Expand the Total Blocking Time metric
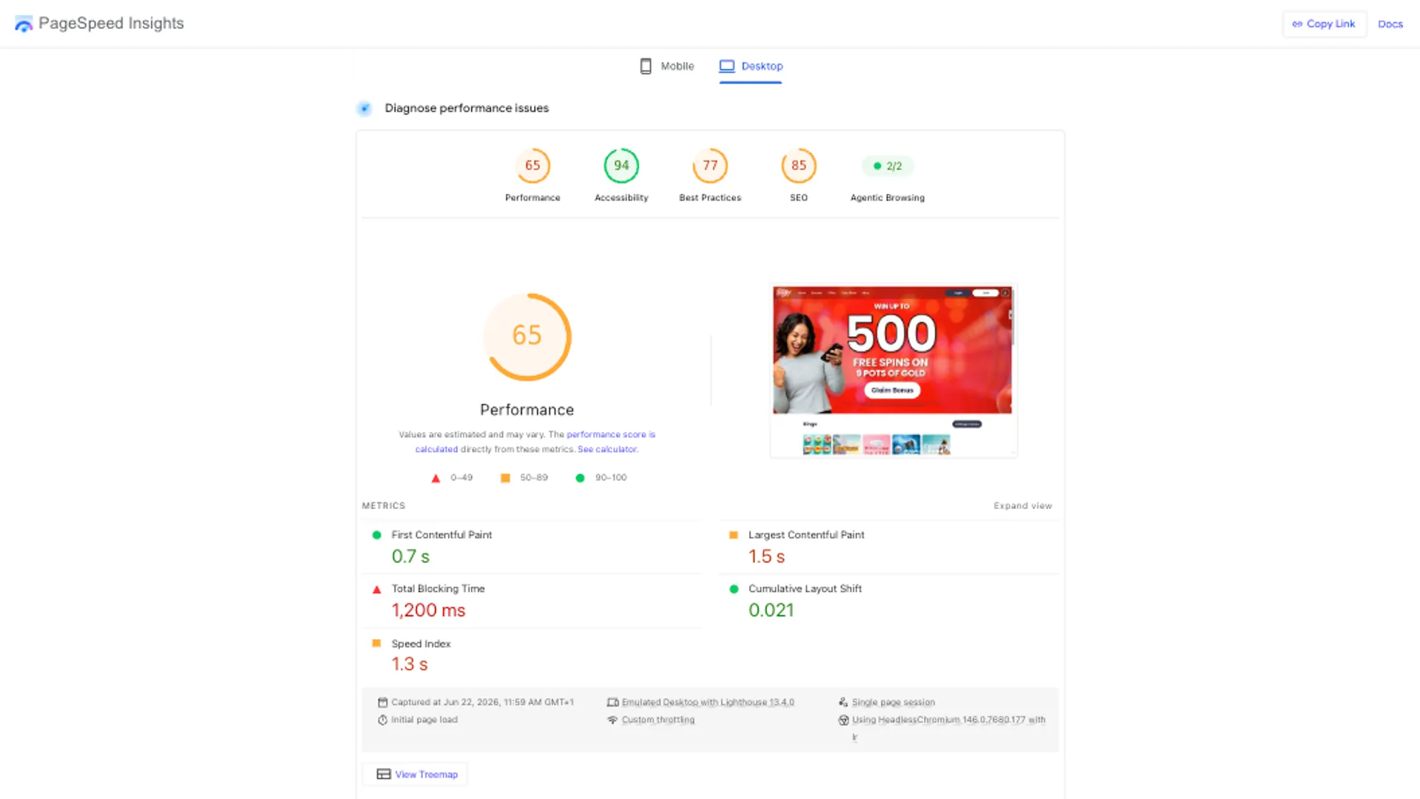The image size is (1420, 799). [x=532, y=601]
